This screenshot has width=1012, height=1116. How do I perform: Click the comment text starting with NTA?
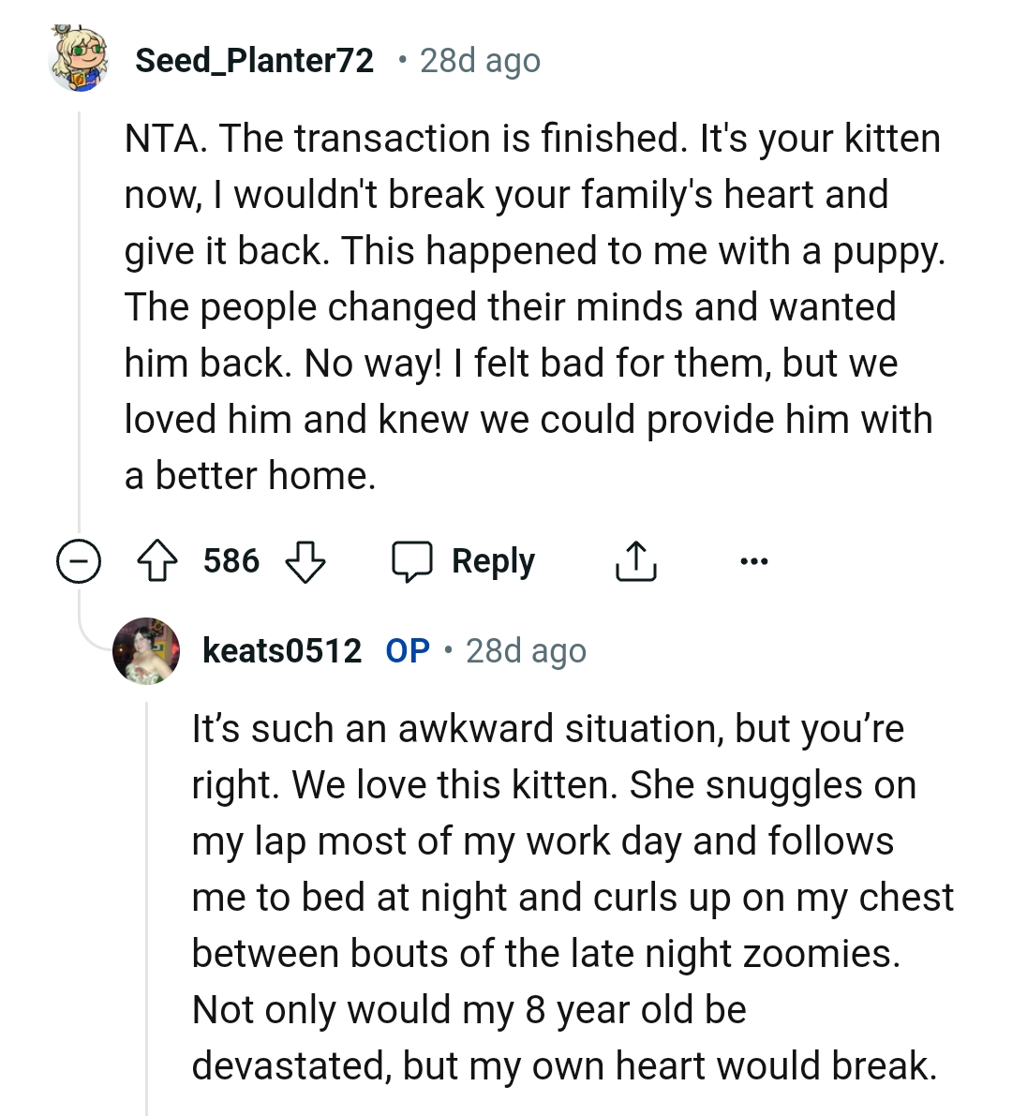(x=532, y=306)
